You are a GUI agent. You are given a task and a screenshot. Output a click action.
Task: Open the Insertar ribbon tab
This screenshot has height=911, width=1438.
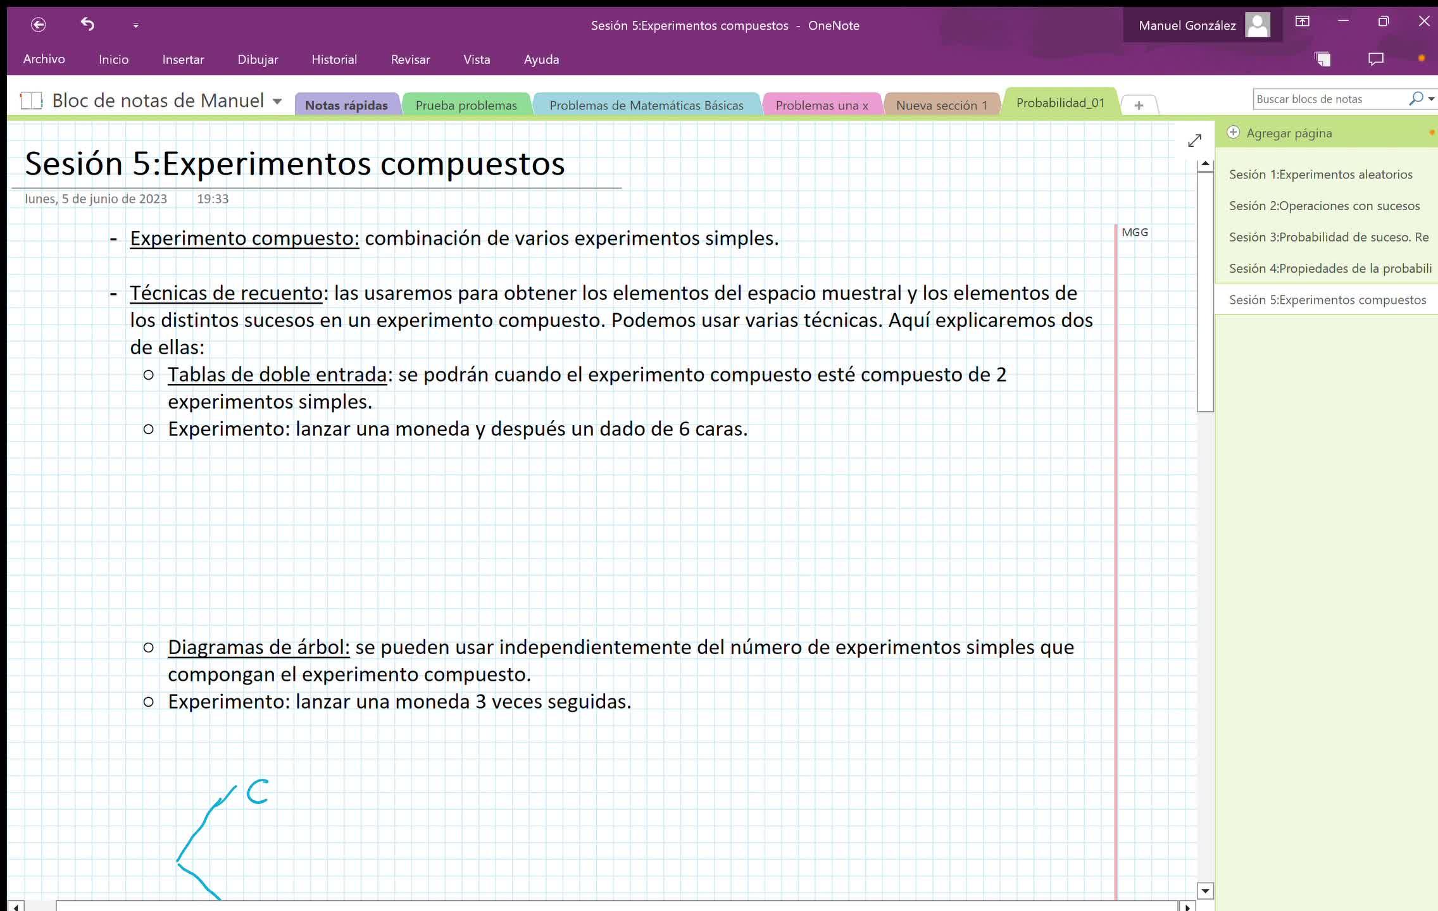tap(183, 59)
